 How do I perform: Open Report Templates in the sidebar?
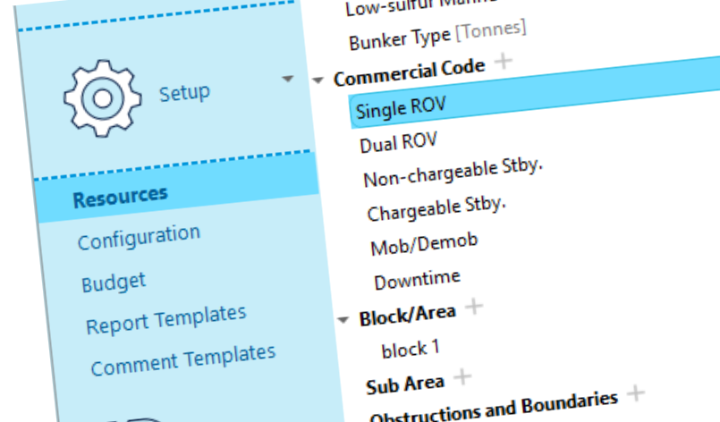point(166,319)
